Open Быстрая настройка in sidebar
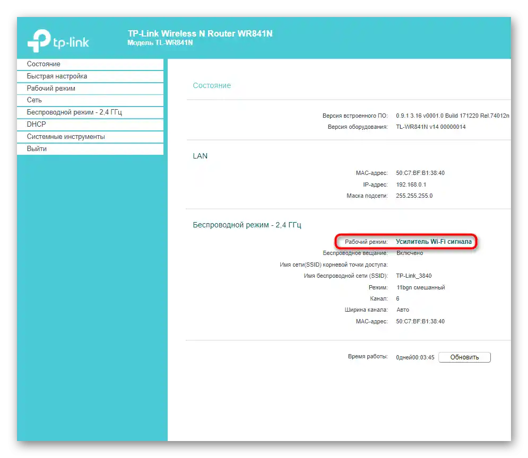The image size is (528, 458). tap(90, 76)
